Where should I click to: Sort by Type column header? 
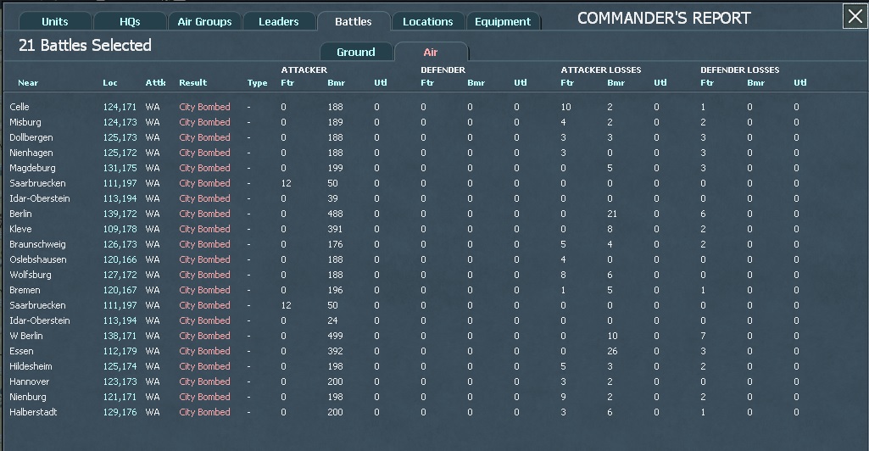[257, 83]
